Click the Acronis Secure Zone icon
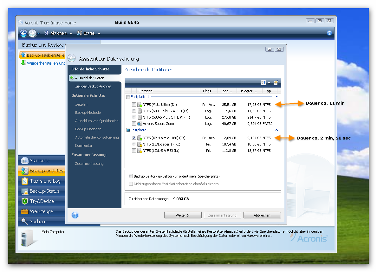The image size is (377, 272). point(140,124)
